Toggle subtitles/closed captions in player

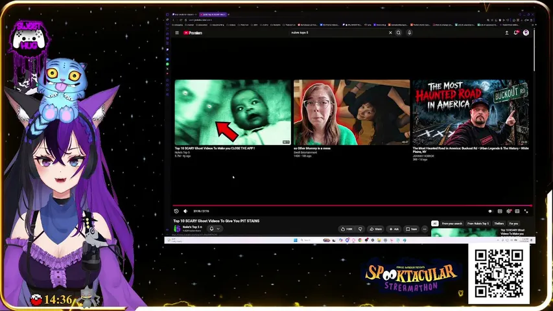click(x=500, y=211)
